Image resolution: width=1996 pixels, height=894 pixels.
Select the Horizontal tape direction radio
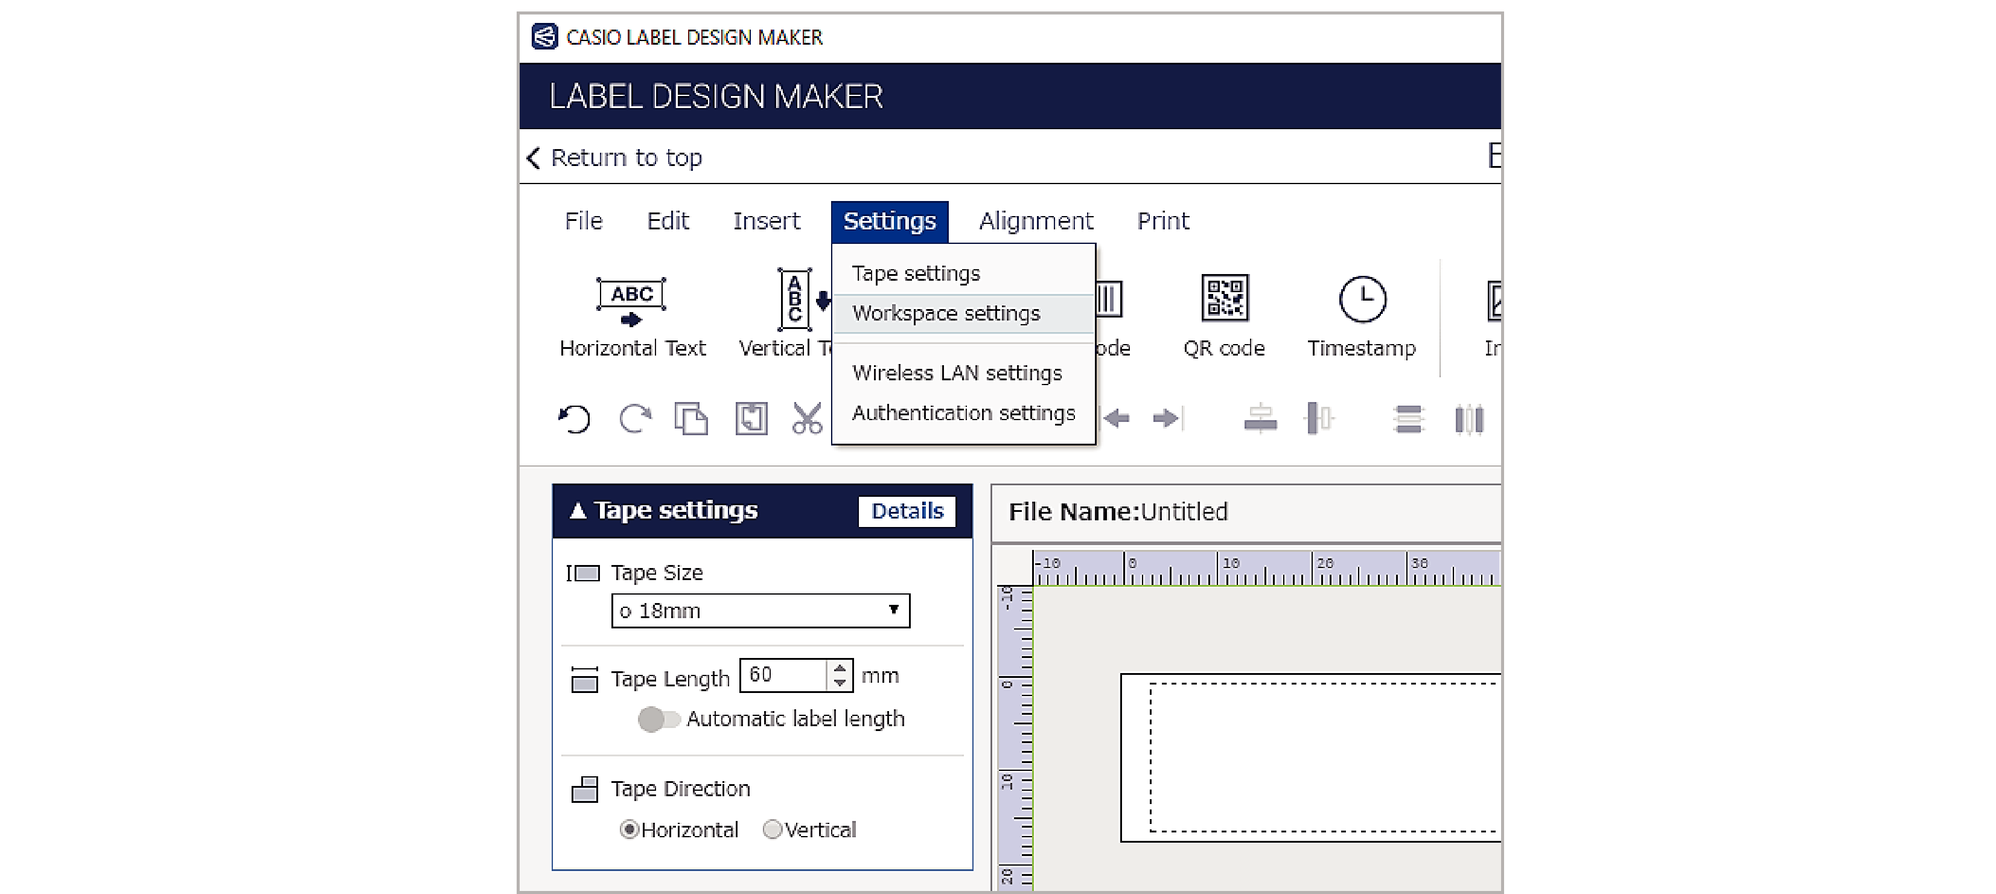(x=629, y=829)
